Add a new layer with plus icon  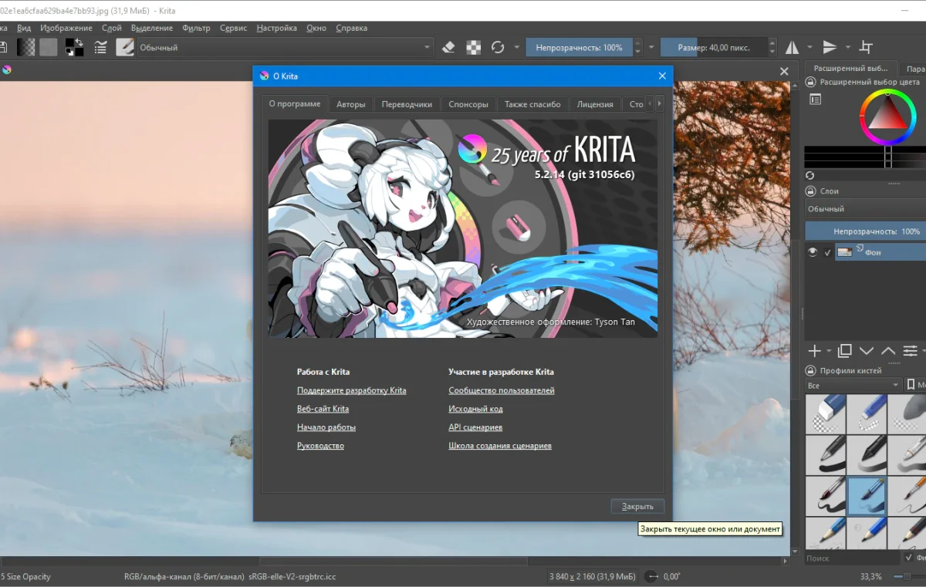(x=814, y=351)
